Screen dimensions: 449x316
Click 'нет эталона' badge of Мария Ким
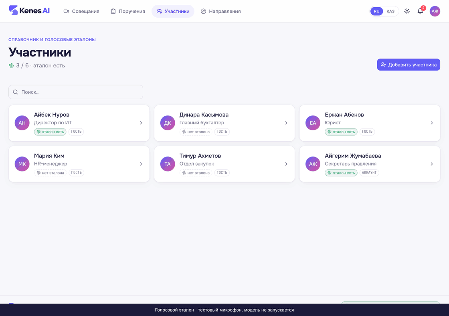(x=51, y=173)
